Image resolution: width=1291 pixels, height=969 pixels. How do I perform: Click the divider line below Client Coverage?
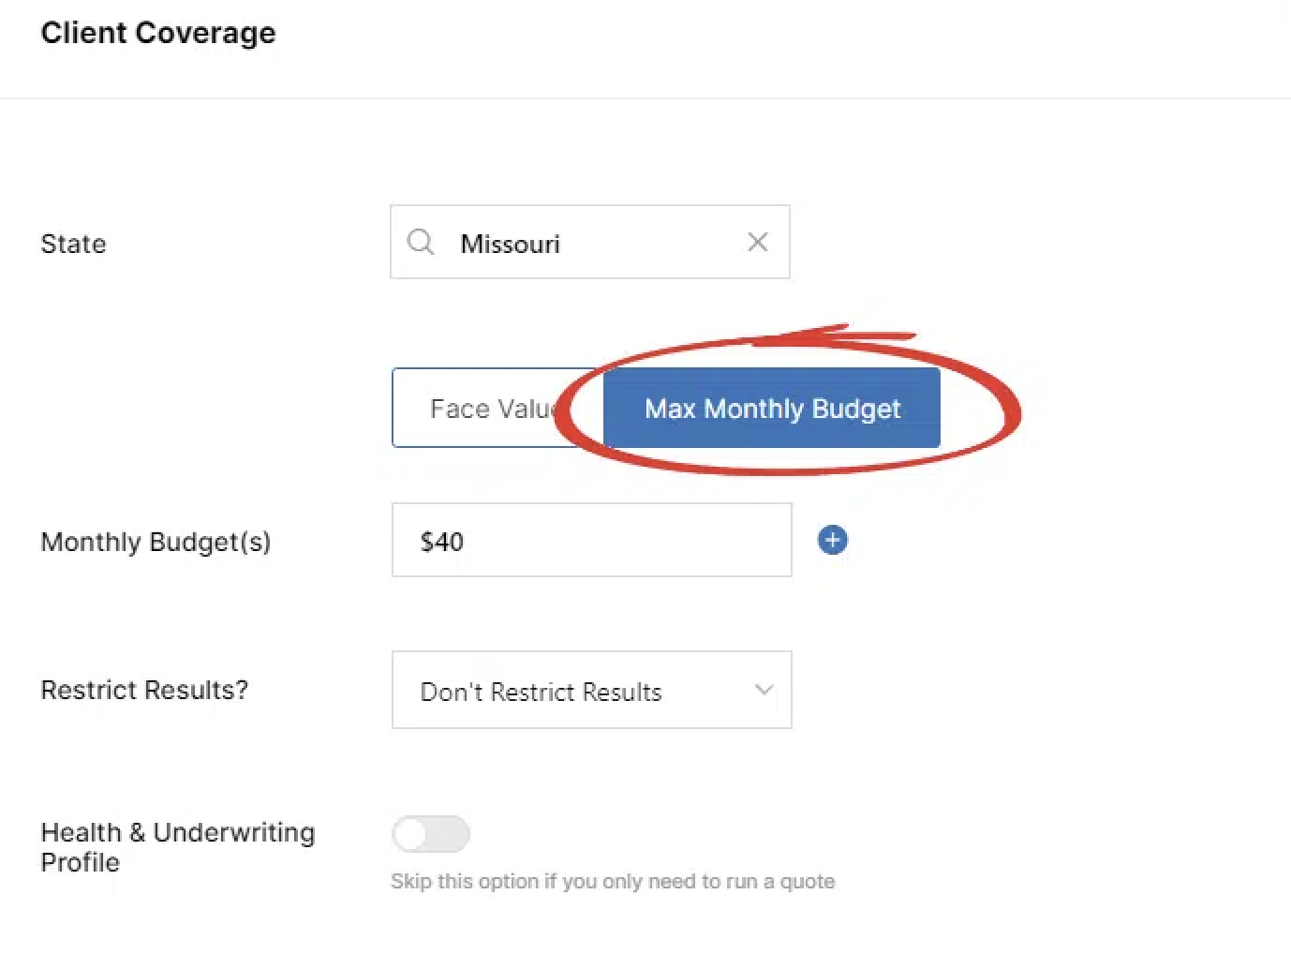pos(645,98)
